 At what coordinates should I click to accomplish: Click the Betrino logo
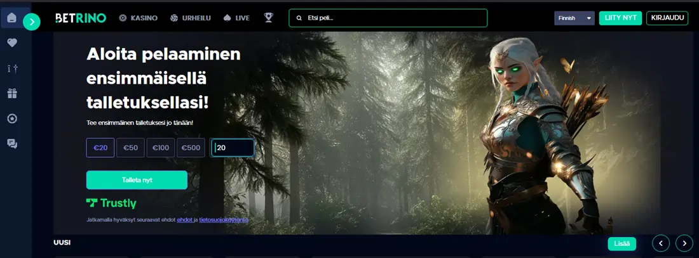(80, 18)
